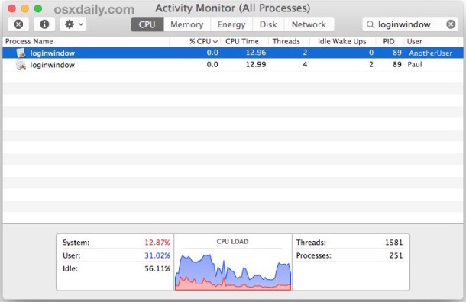The height and width of the screenshot is (302, 466).
Task: Switch to the Network tab
Action: [x=309, y=24]
